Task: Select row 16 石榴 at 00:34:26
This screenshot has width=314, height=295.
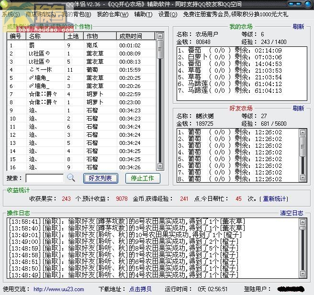Action: (81, 167)
